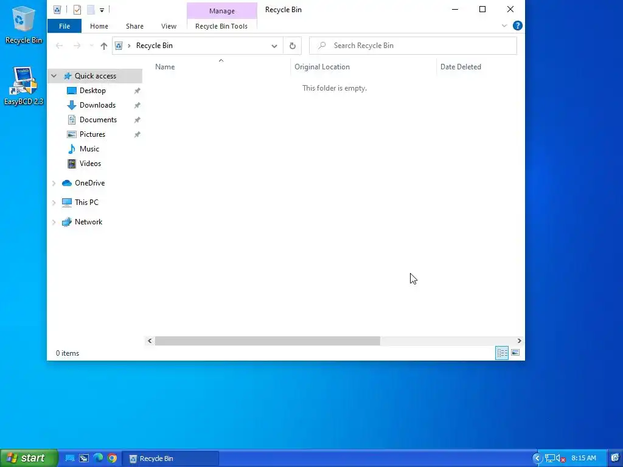
Task: Open the Recycle Bin Tools tab
Action: 221,26
